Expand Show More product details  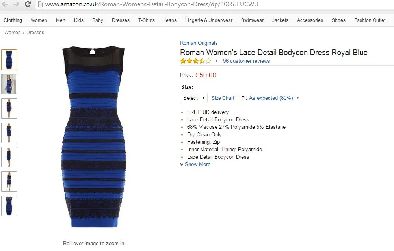(195, 164)
